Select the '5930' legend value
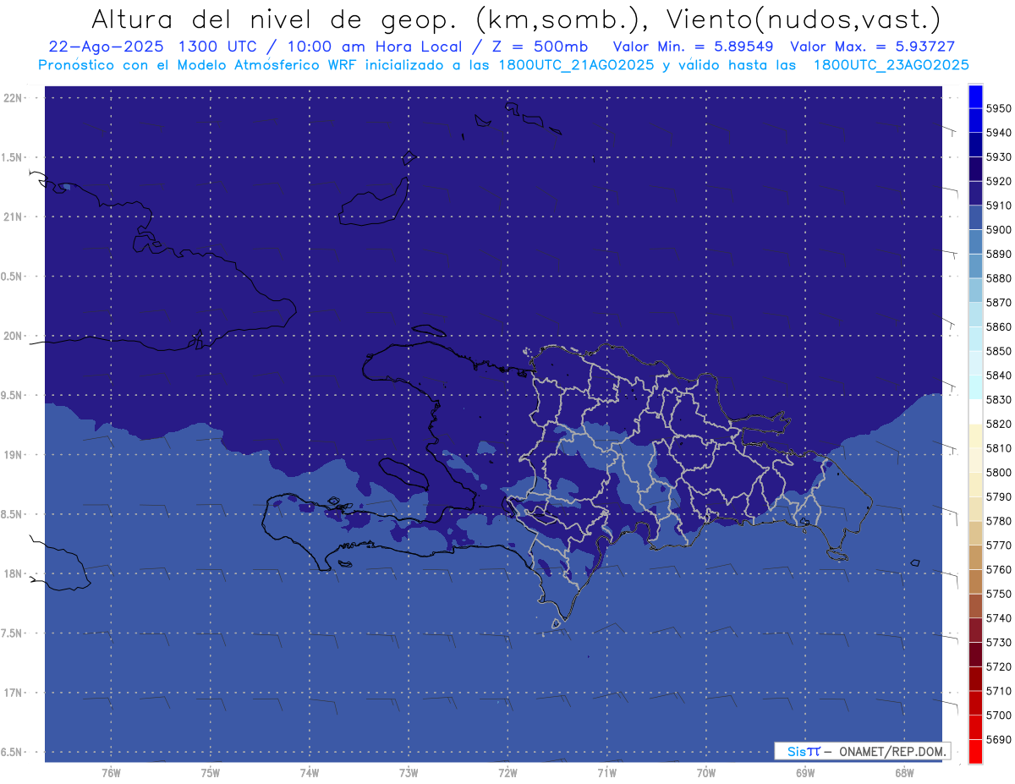Viewport: 1015px width, 784px height. click(999, 156)
